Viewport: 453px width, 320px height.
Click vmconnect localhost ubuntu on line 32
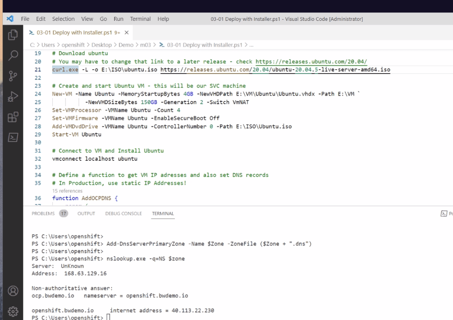pos(95,159)
